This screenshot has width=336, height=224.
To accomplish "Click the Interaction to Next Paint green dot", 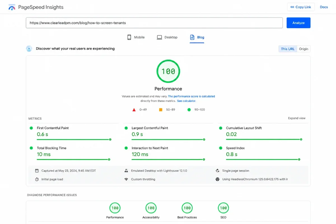I will point(126,148).
